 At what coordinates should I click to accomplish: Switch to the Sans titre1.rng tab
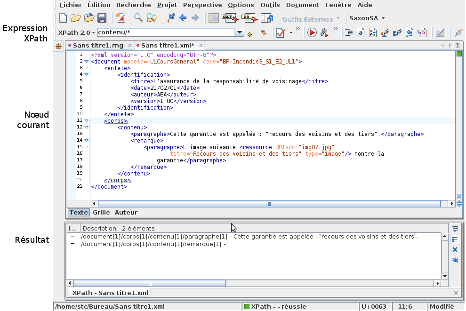click(x=98, y=46)
